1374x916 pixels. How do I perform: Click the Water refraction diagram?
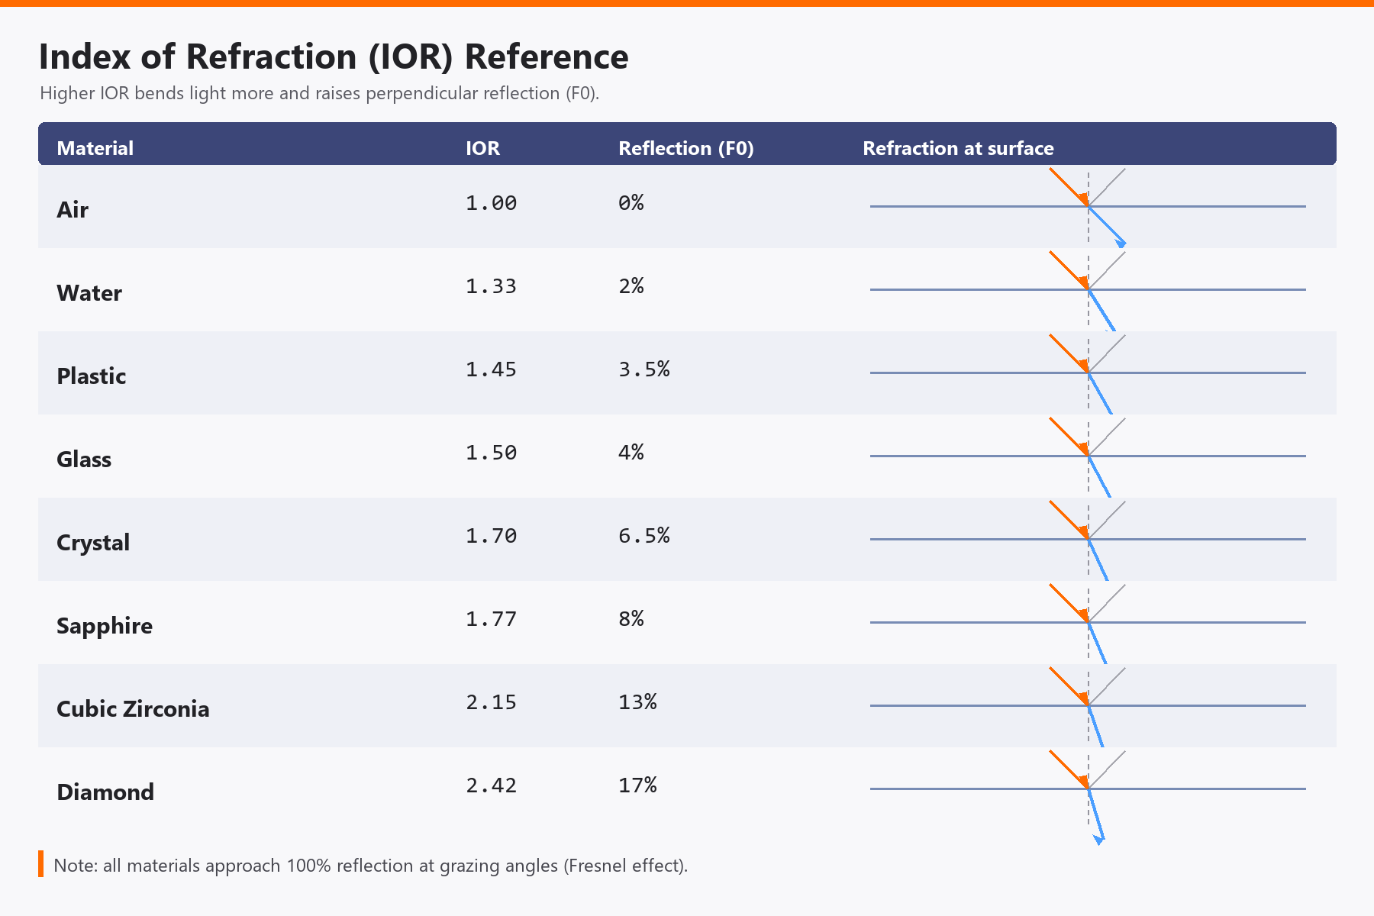coord(1088,290)
